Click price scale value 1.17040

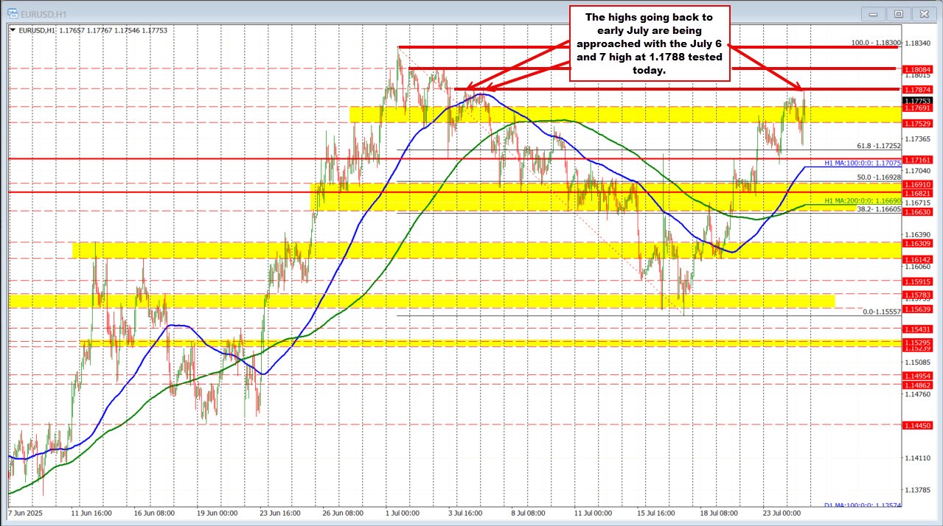point(918,170)
